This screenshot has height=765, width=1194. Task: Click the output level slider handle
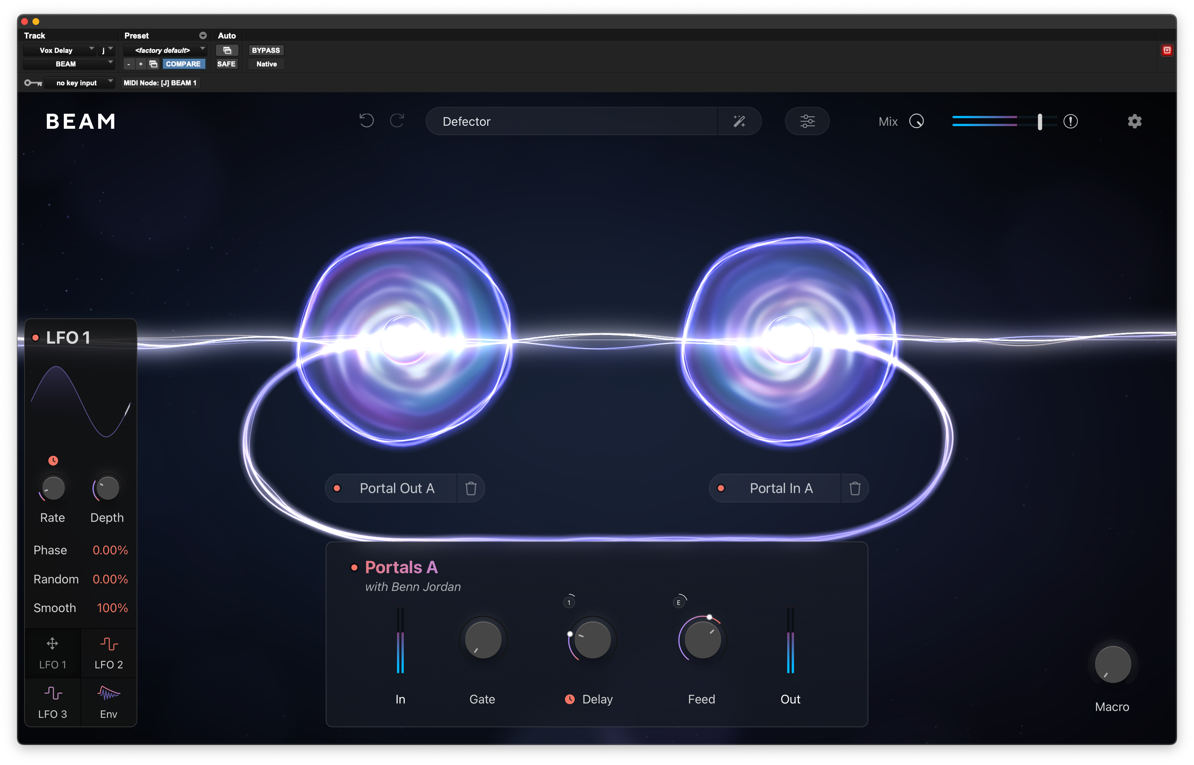click(x=1040, y=121)
